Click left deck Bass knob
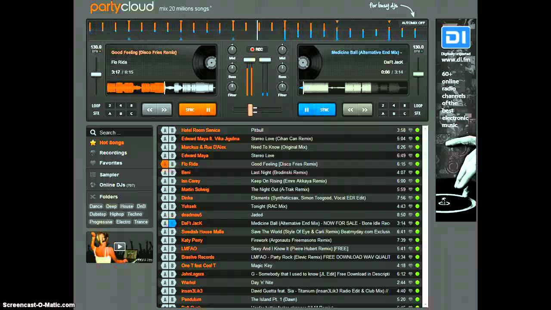Viewport: 551px width, 310px height. (x=232, y=68)
